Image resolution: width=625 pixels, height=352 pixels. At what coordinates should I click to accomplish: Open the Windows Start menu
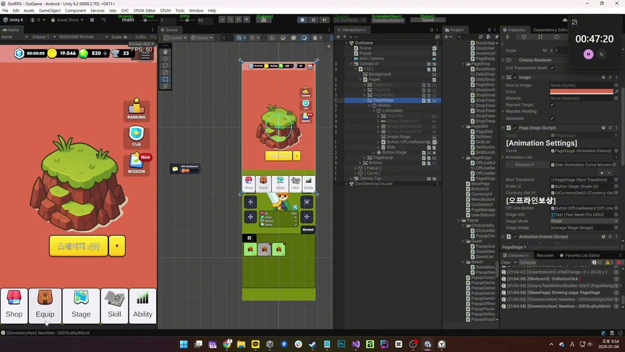184,344
